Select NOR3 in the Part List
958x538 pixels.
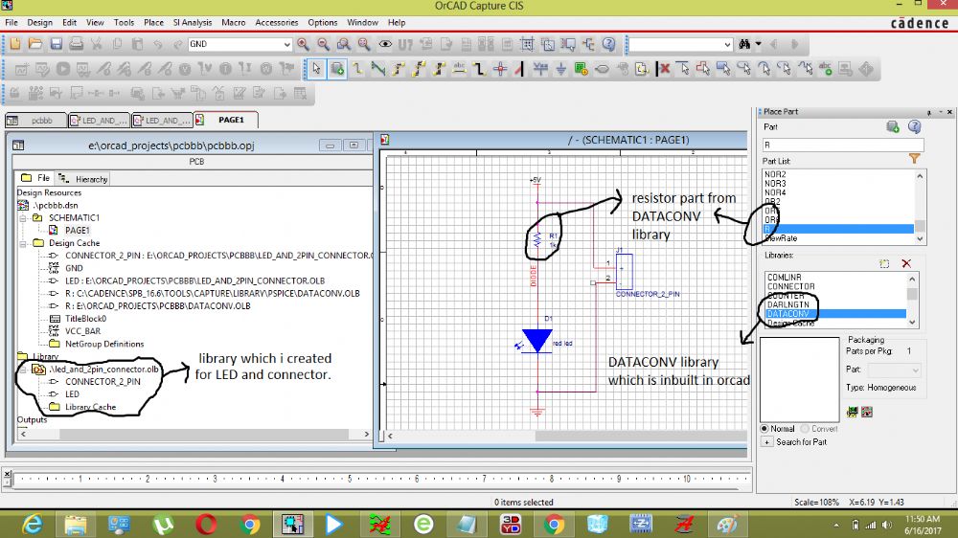[x=775, y=183]
